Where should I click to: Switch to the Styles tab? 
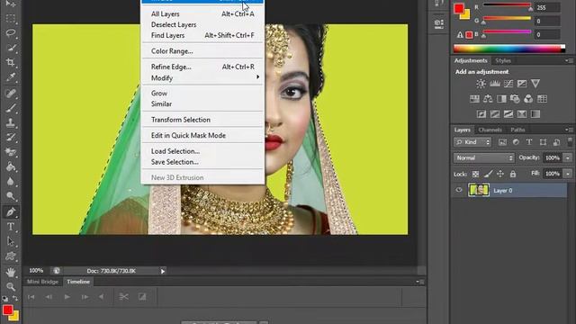point(503,60)
